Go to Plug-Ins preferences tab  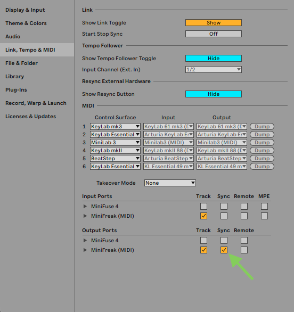click(x=16, y=90)
